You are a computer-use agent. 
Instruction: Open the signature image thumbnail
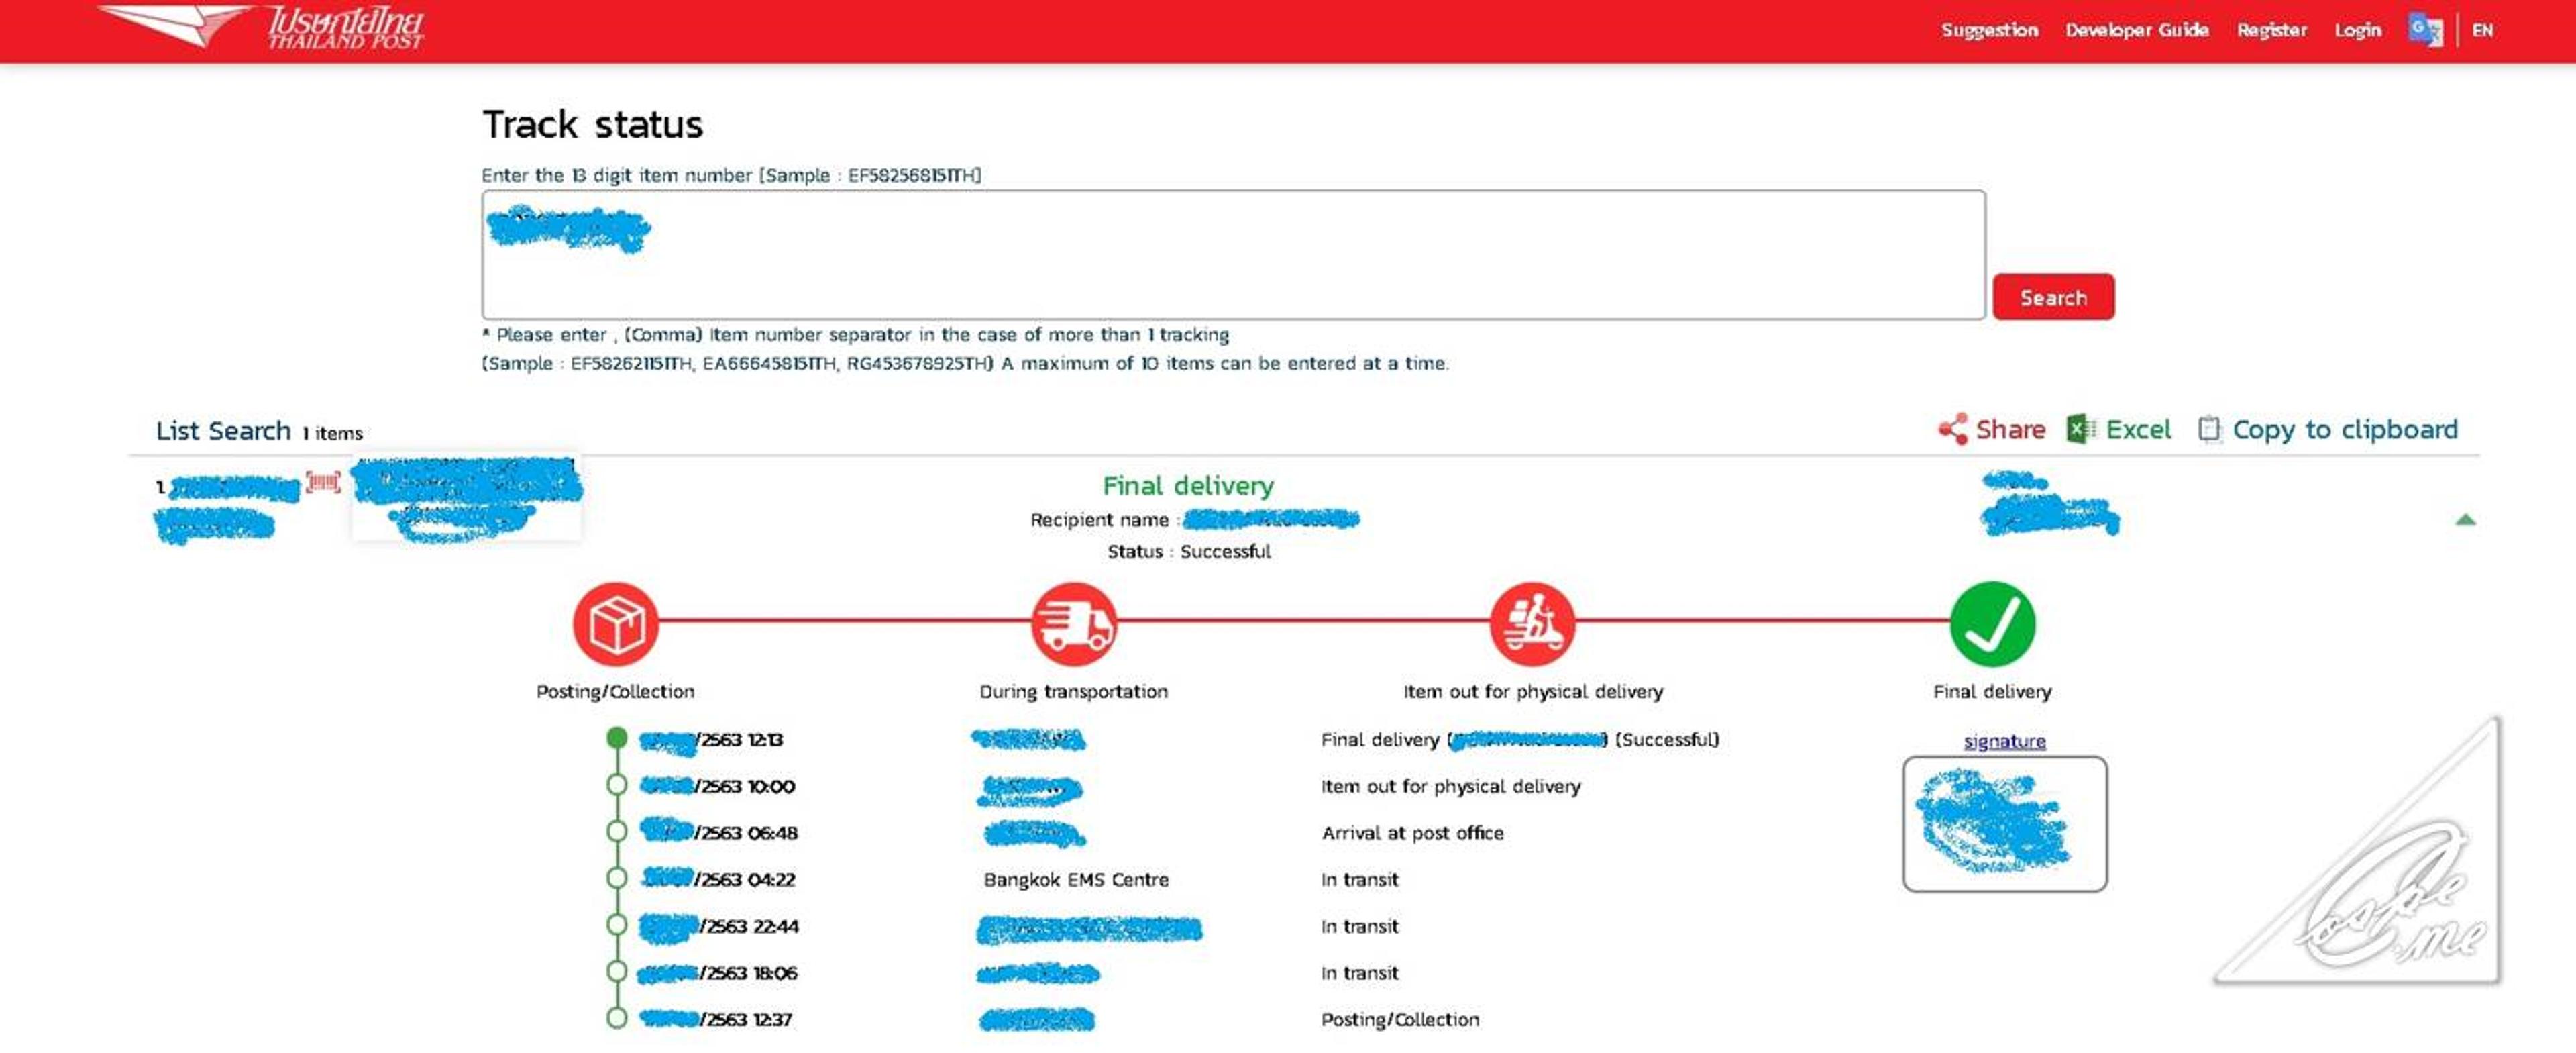pos(2004,824)
